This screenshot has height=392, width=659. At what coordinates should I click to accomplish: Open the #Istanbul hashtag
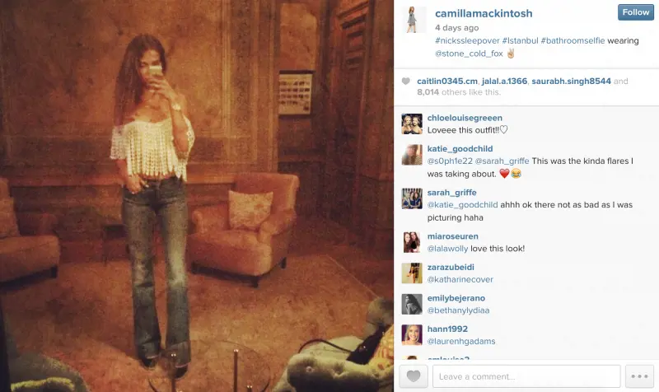520,40
